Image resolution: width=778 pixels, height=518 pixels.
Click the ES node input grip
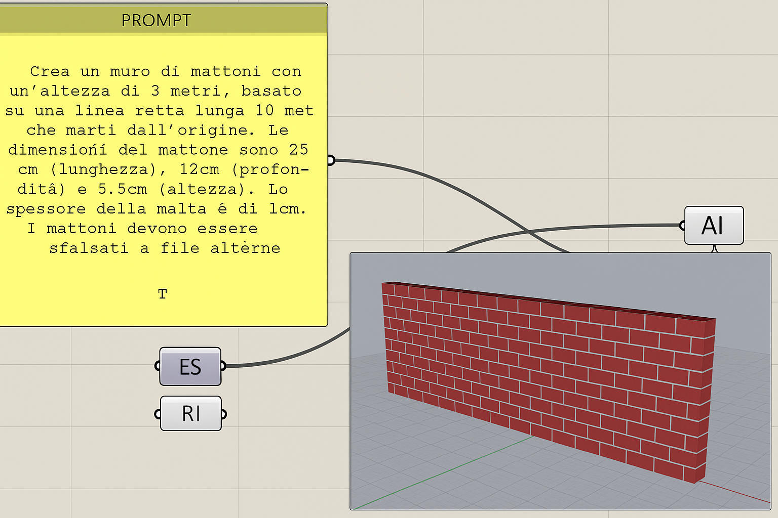pos(158,366)
